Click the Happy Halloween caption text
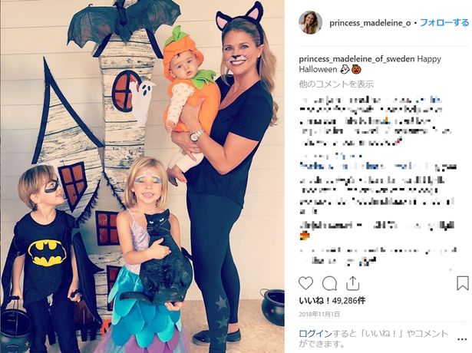The width and height of the screenshot is (472, 353). point(370,64)
